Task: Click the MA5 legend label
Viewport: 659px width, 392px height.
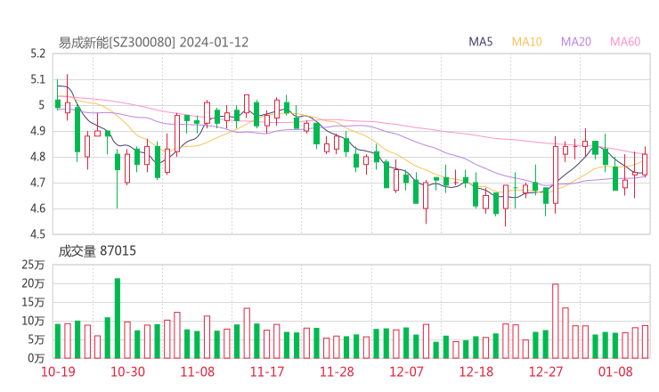Action: [480, 42]
